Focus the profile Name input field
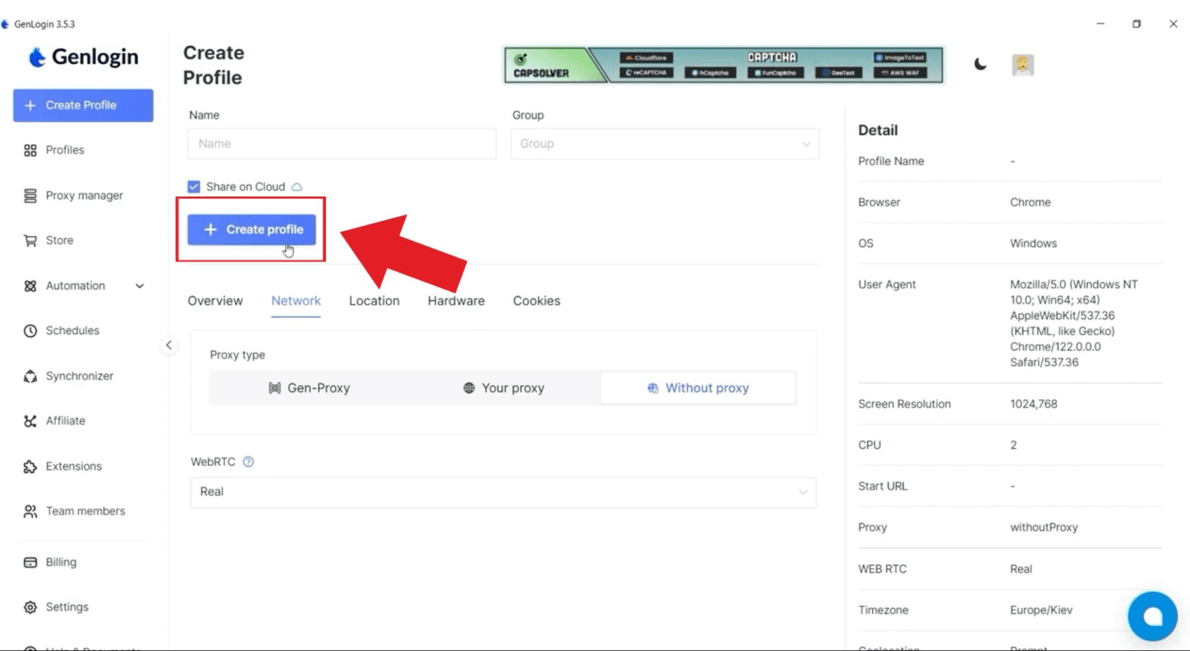 click(342, 144)
